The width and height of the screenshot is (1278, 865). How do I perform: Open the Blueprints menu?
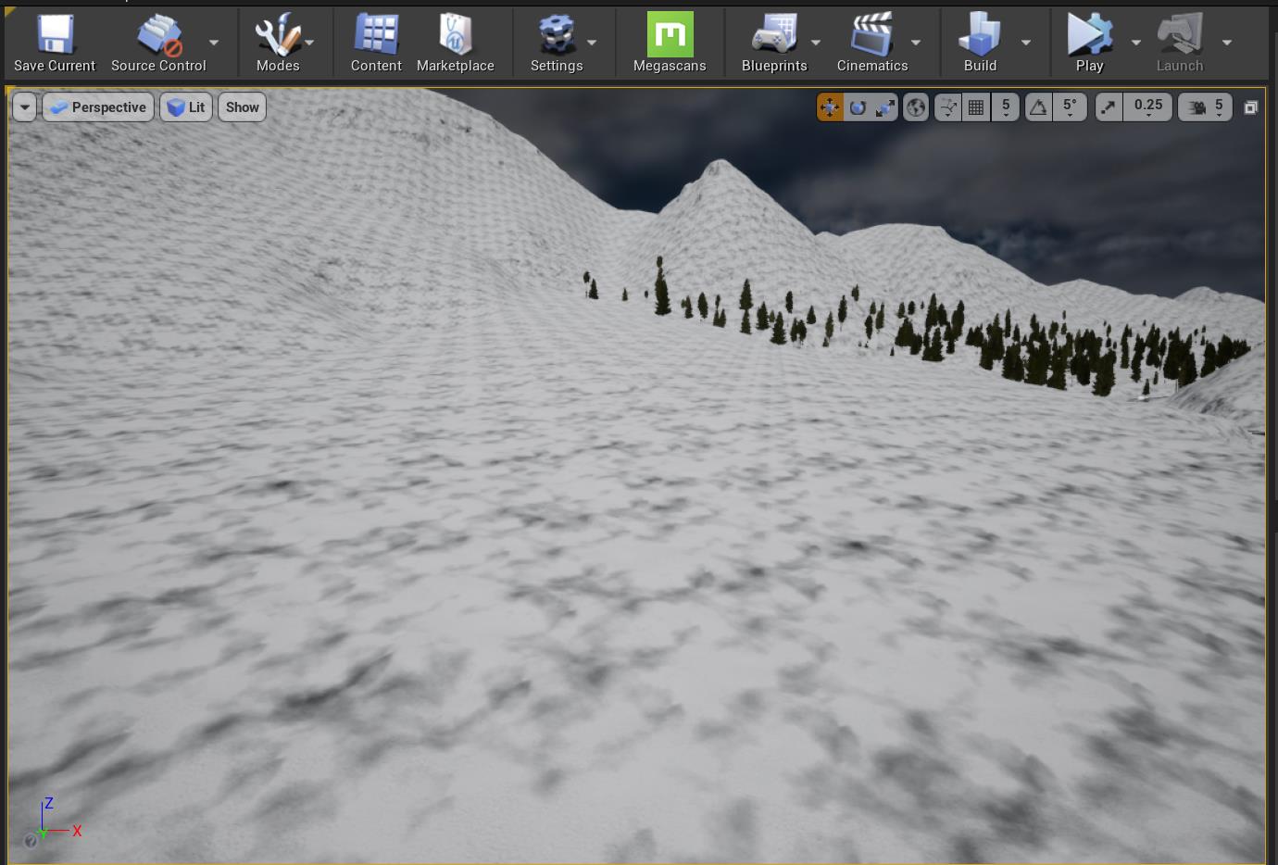coord(774,44)
